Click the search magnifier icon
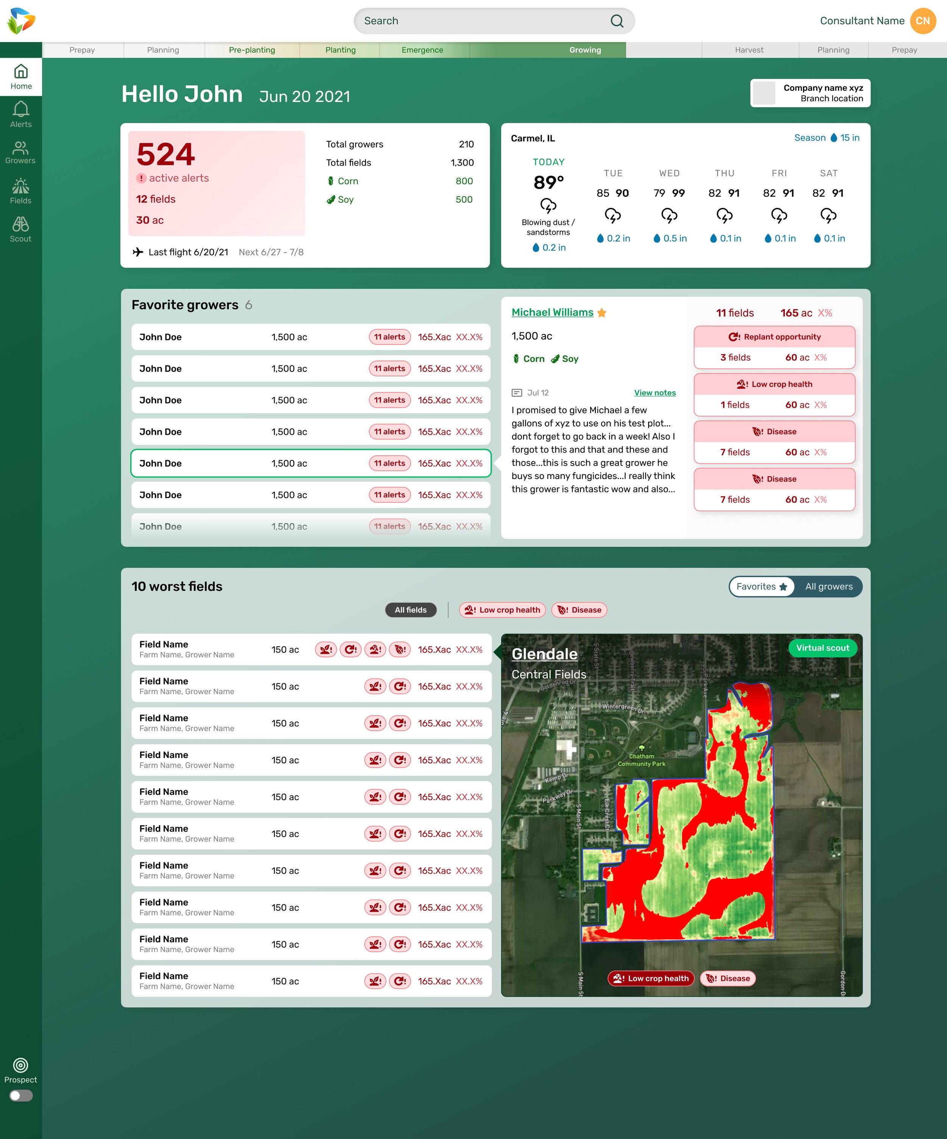The width and height of the screenshot is (947, 1139). pyautogui.click(x=616, y=21)
